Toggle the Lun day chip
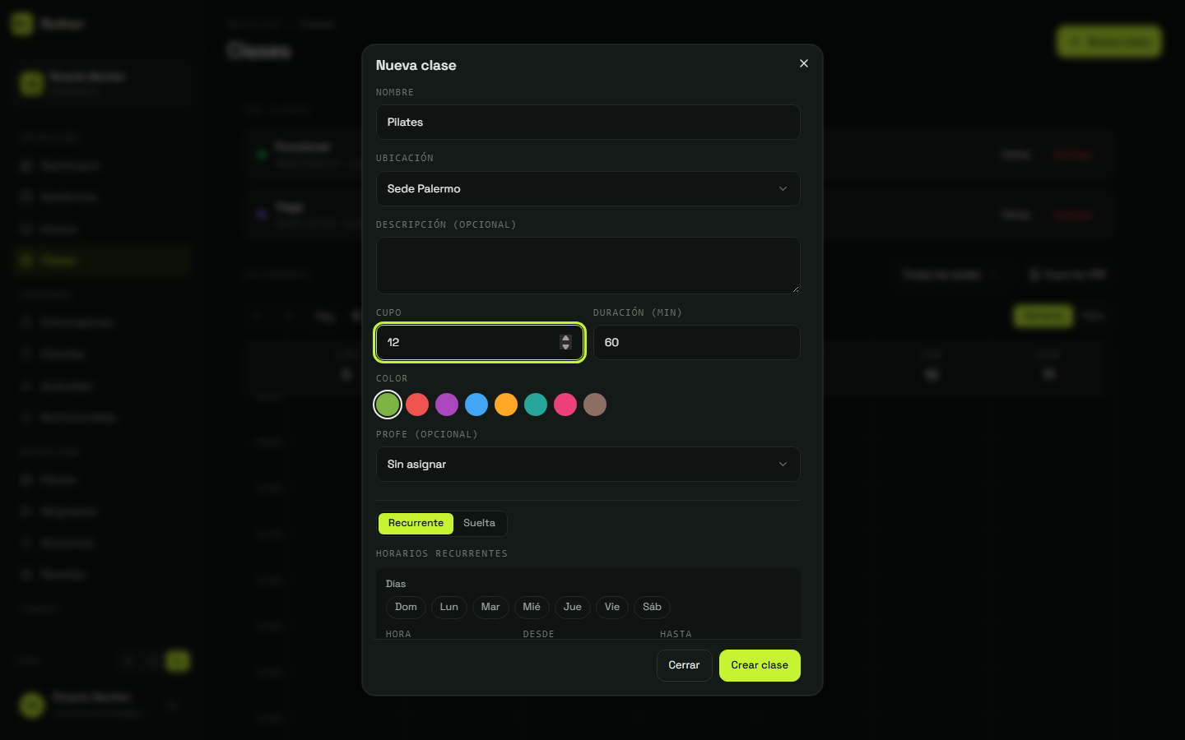1185x740 pixels. (449, 607)
